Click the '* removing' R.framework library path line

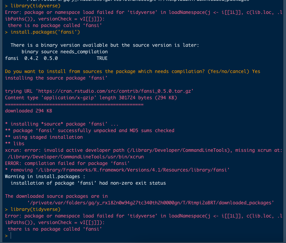click(117, 170)
